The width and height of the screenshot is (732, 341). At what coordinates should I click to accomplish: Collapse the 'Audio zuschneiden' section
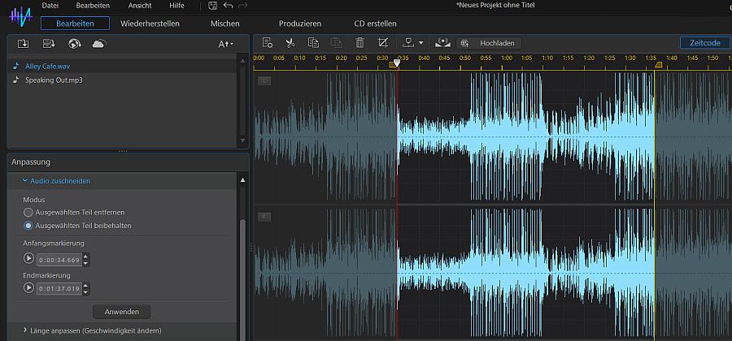tap(56, 180)
